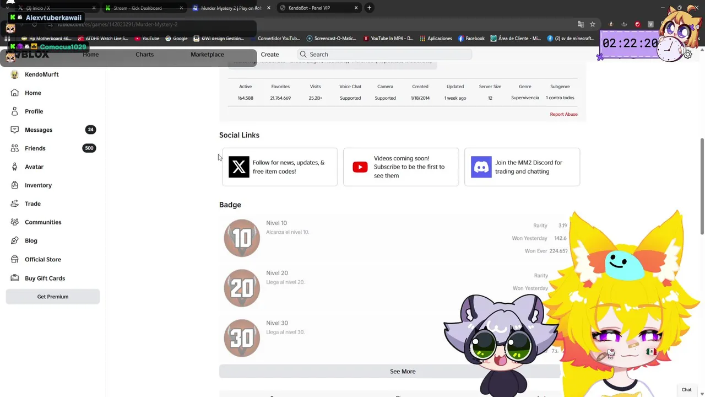Click the Messages 24 count badge
Screen dimensions: 705x397
90,130
